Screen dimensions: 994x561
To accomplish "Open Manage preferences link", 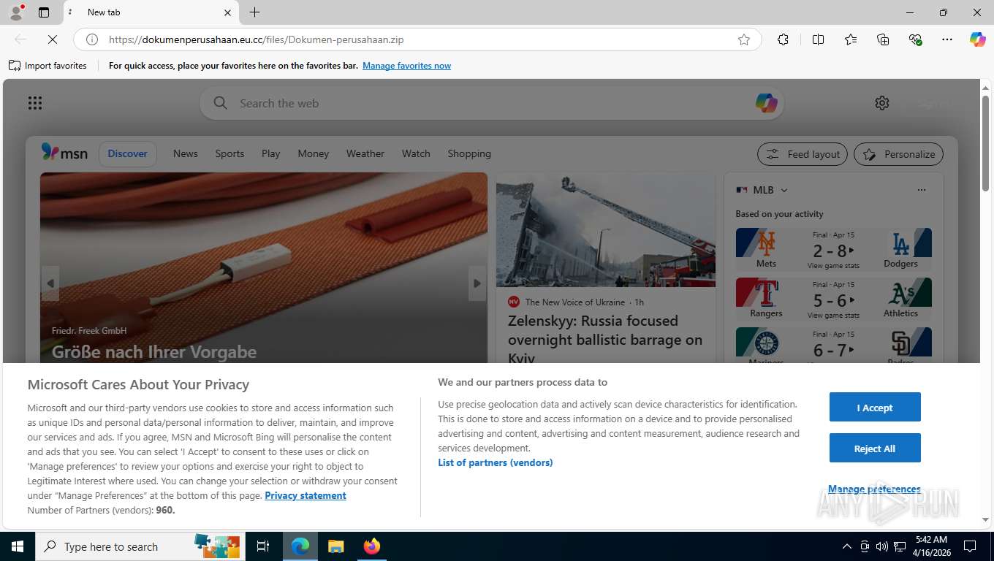I will (874, 489).
